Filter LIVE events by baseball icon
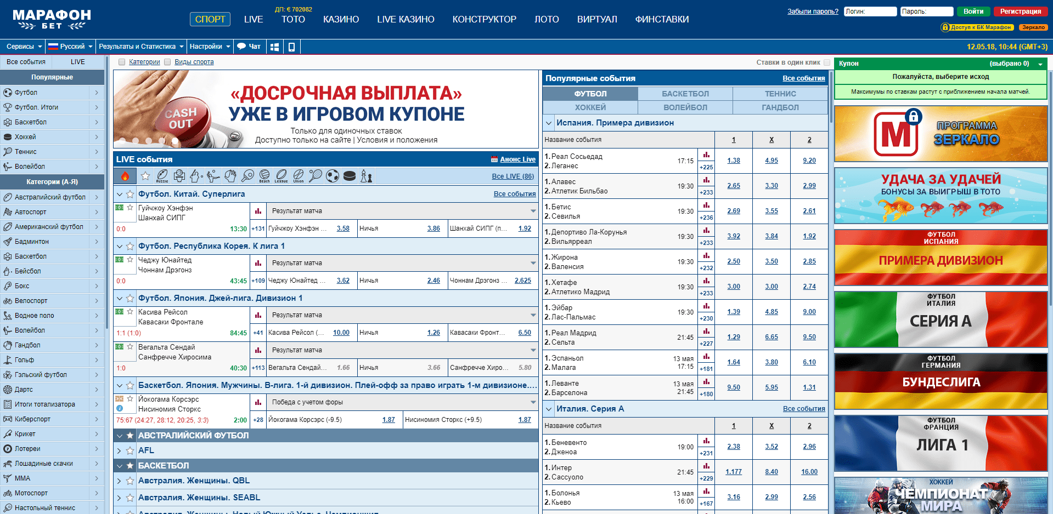This screenshot has height=514, width=1053. [196, 176]
